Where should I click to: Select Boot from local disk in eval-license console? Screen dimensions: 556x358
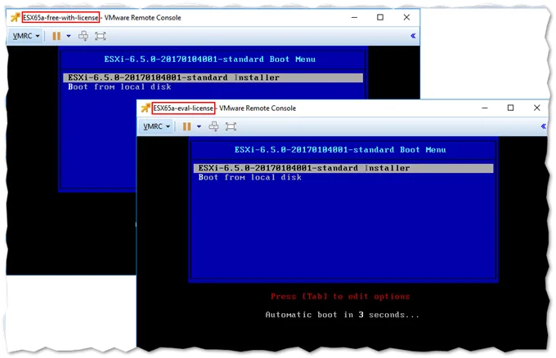point(250,177)
